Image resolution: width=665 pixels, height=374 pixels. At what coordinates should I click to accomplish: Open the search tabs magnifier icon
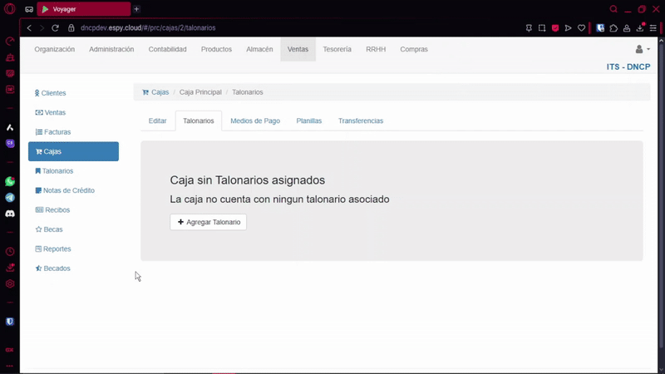613,9
